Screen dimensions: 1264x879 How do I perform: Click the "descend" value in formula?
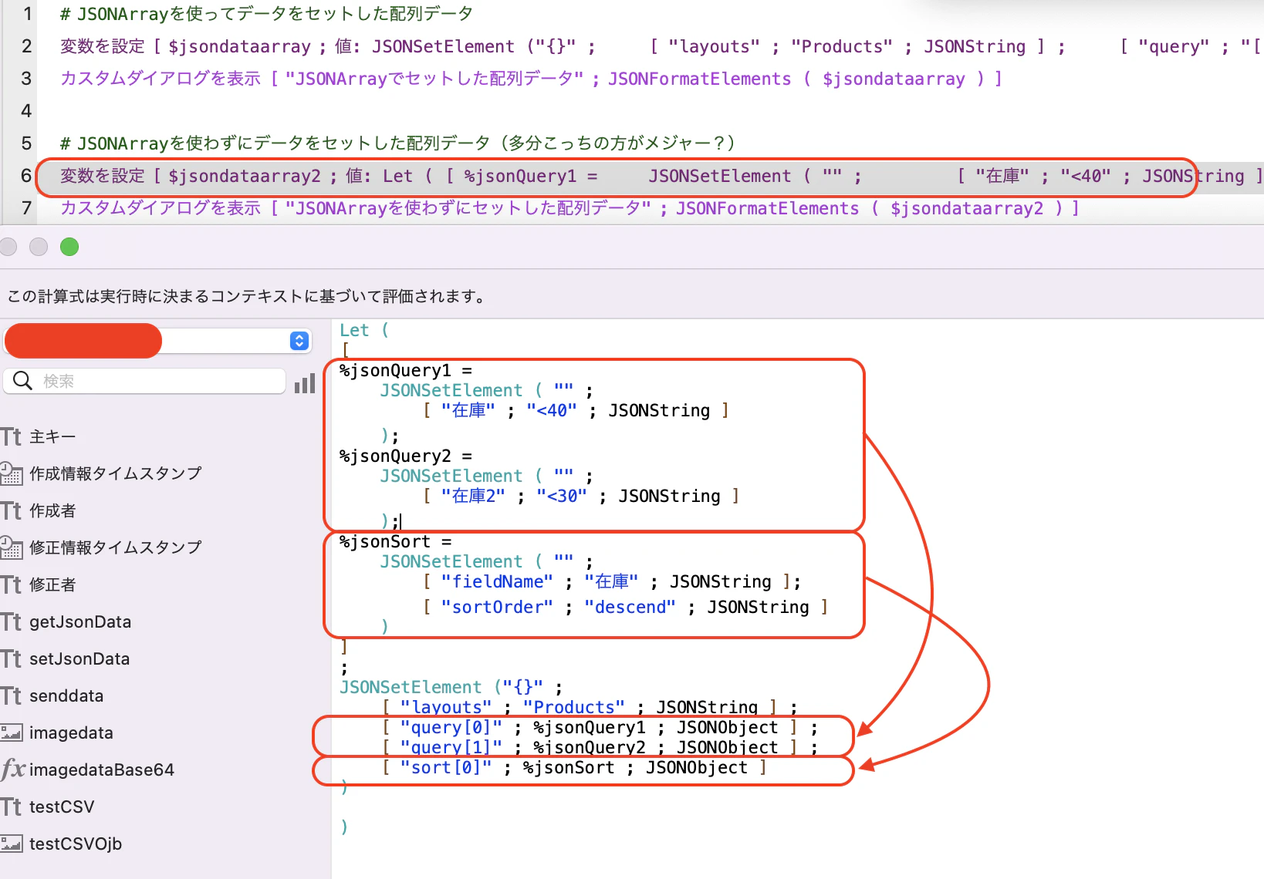click(630, 608)
